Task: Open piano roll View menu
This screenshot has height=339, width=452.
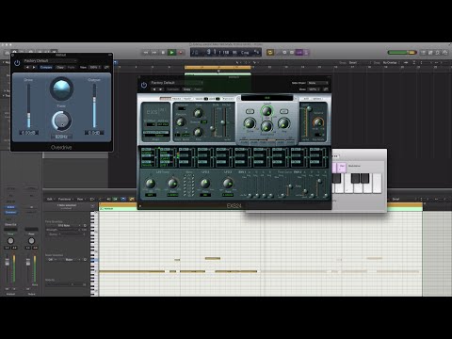Action: 81,199
